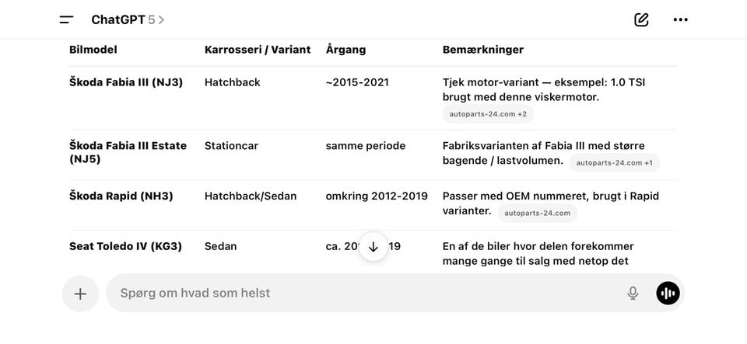Start a new chat with compose icon
The height and width of the screenshot is (344, 747).
[x=641, y=20]
